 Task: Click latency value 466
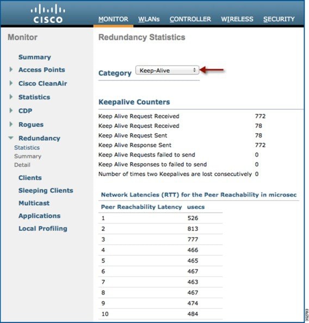click(x=193, y=250)
